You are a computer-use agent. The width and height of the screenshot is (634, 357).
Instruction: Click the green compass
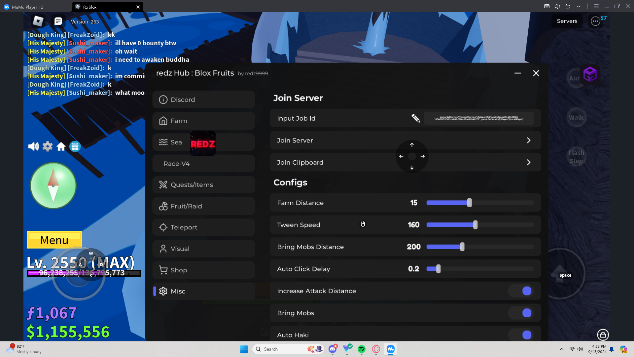(x=53, y=186)
